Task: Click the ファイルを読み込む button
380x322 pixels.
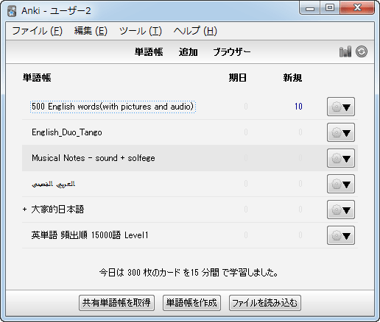Action: coord(265,303)
